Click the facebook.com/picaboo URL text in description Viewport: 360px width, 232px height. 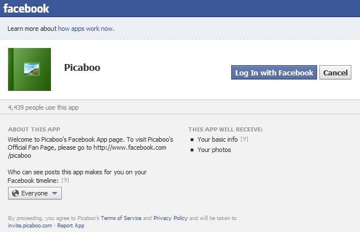(x=87, y=151)
